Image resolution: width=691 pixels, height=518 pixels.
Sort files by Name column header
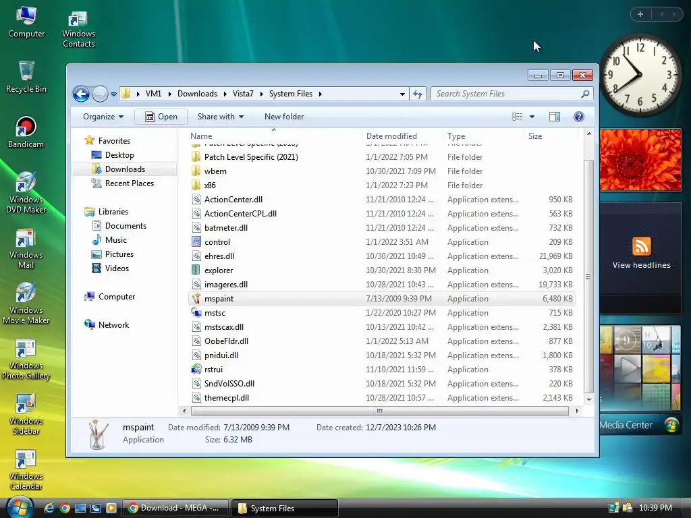274,136
